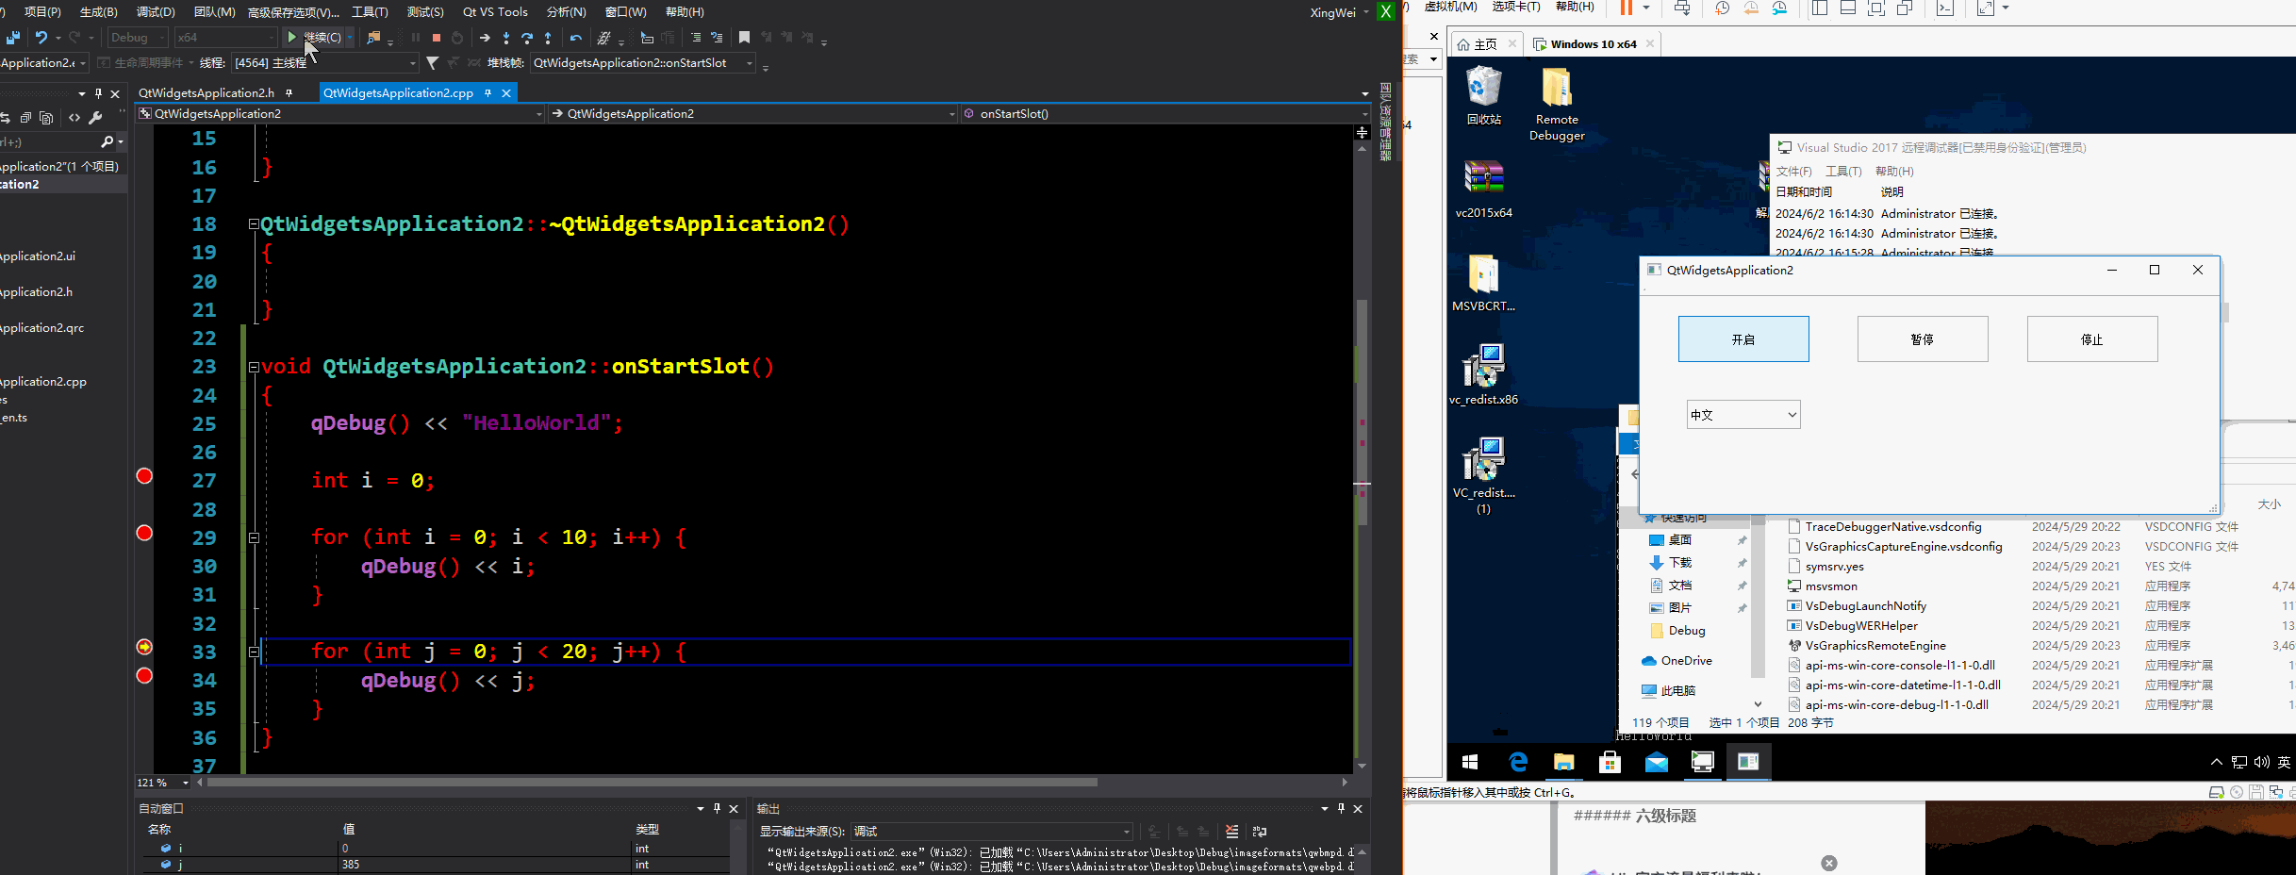This screenshot has height=875, width=2296.
Task: Select the Recycle Bin (回收站) desktop icon
Action: point(1484,96)
